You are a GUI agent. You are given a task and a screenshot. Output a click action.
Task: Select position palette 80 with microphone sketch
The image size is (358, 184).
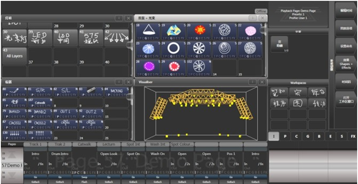coord(14,92)
